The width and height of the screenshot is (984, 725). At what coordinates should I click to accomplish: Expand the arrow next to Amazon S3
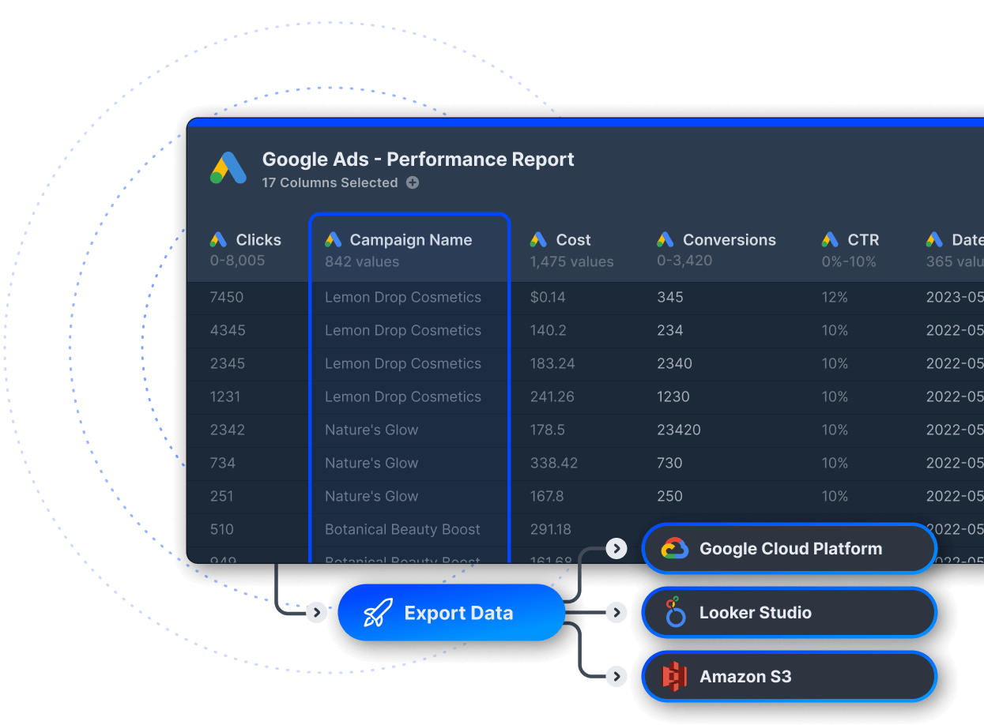coord(616,676)
